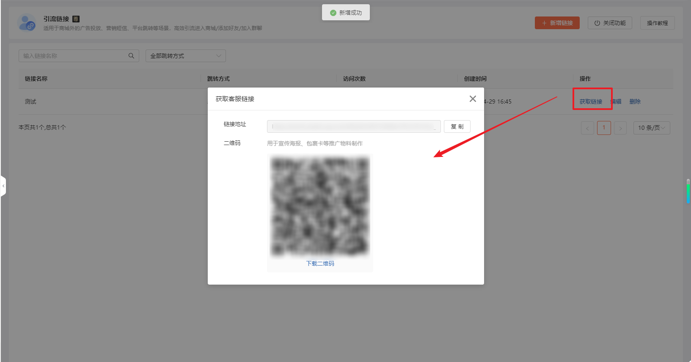Click the page scrollbar thumb on the right edge

tap(688, 191)
